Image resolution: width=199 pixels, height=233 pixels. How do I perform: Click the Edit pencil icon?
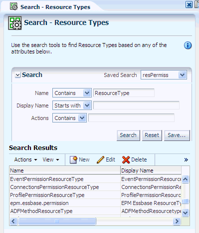coord(100,159)
